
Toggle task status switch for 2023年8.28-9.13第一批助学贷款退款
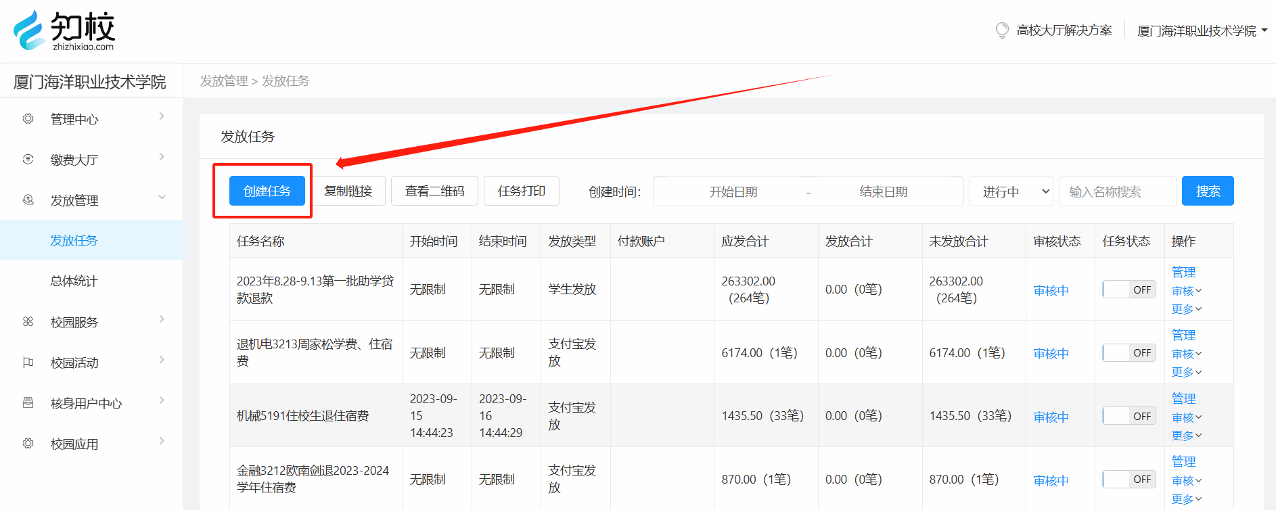1129,289
